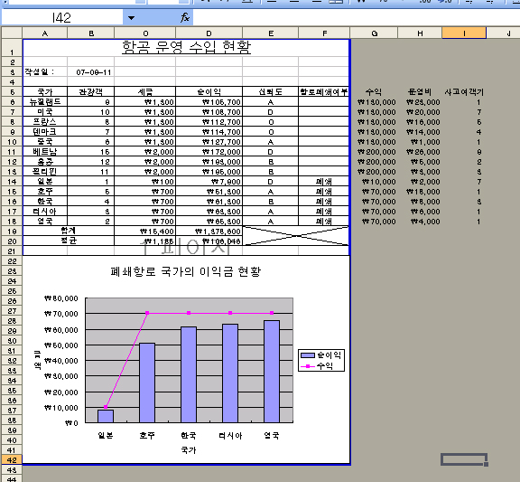Click the blue bar legend swatch
520x482 pixels.
pyautogui.click(x=308, y=355)
